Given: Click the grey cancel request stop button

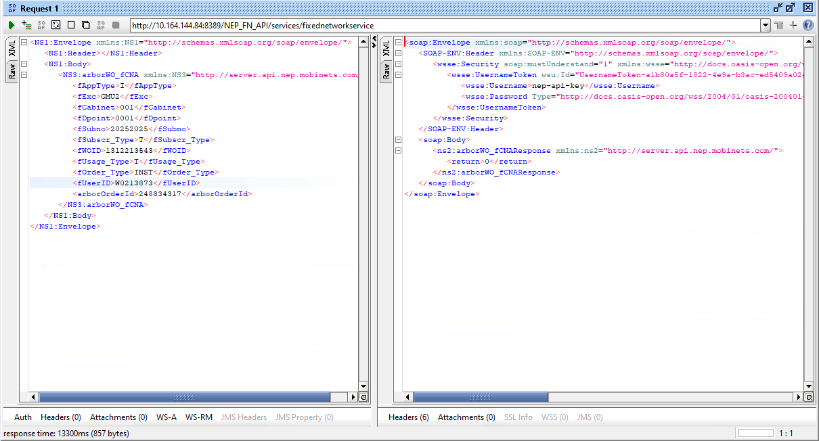Looking at the screenshot, I should [116, 25].
